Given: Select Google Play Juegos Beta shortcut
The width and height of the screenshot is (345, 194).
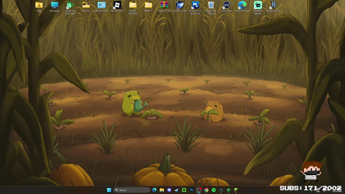Looking at the screenshot, I should pos(70,8).
